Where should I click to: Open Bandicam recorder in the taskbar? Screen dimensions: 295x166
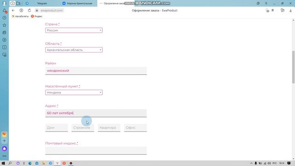click(x=71, y=163)
